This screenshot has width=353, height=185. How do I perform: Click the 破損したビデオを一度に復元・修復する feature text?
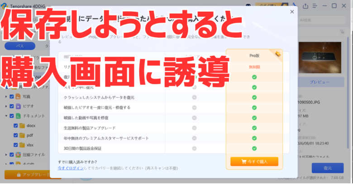click(x=97, y=107)
